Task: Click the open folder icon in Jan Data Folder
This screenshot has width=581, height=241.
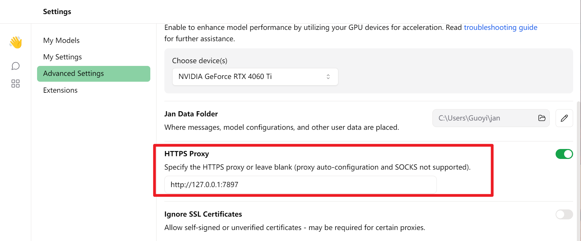Action: point(542,118)
